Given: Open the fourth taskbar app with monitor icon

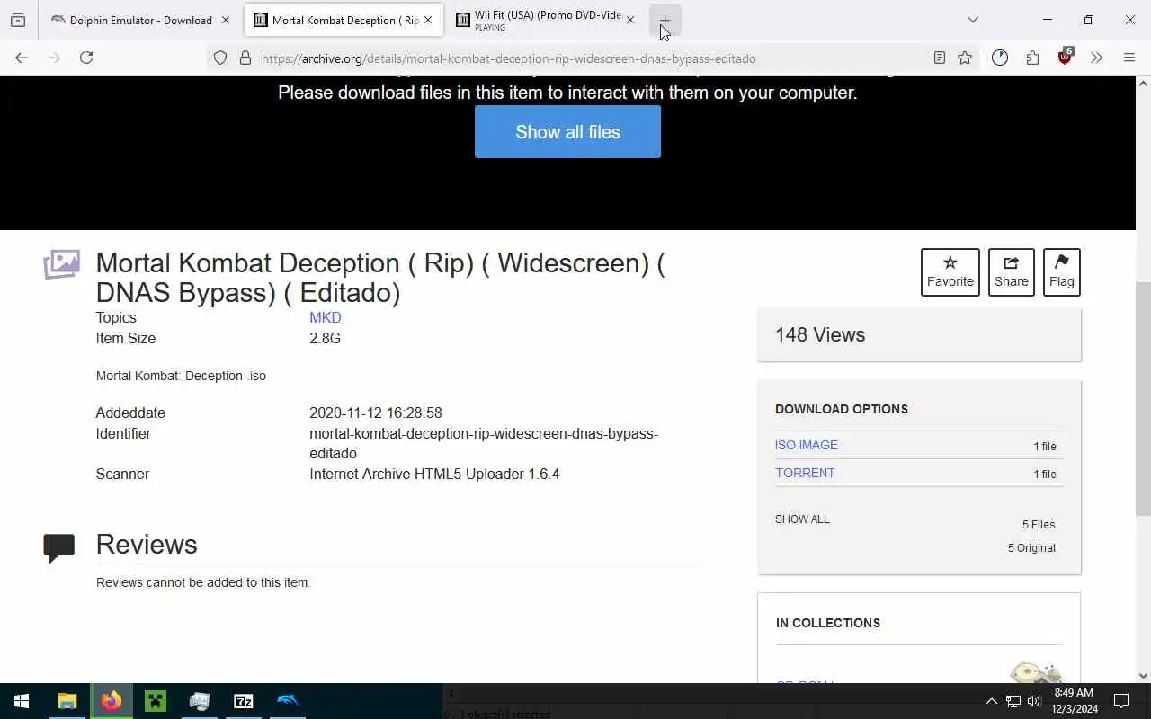Looking at the screenshot, I should point(200,701).
